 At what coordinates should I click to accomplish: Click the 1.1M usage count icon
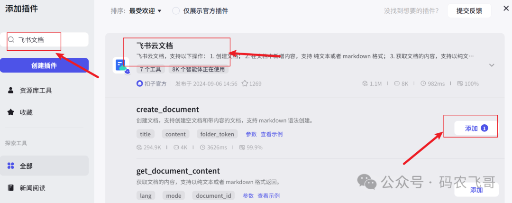[365, 83]
